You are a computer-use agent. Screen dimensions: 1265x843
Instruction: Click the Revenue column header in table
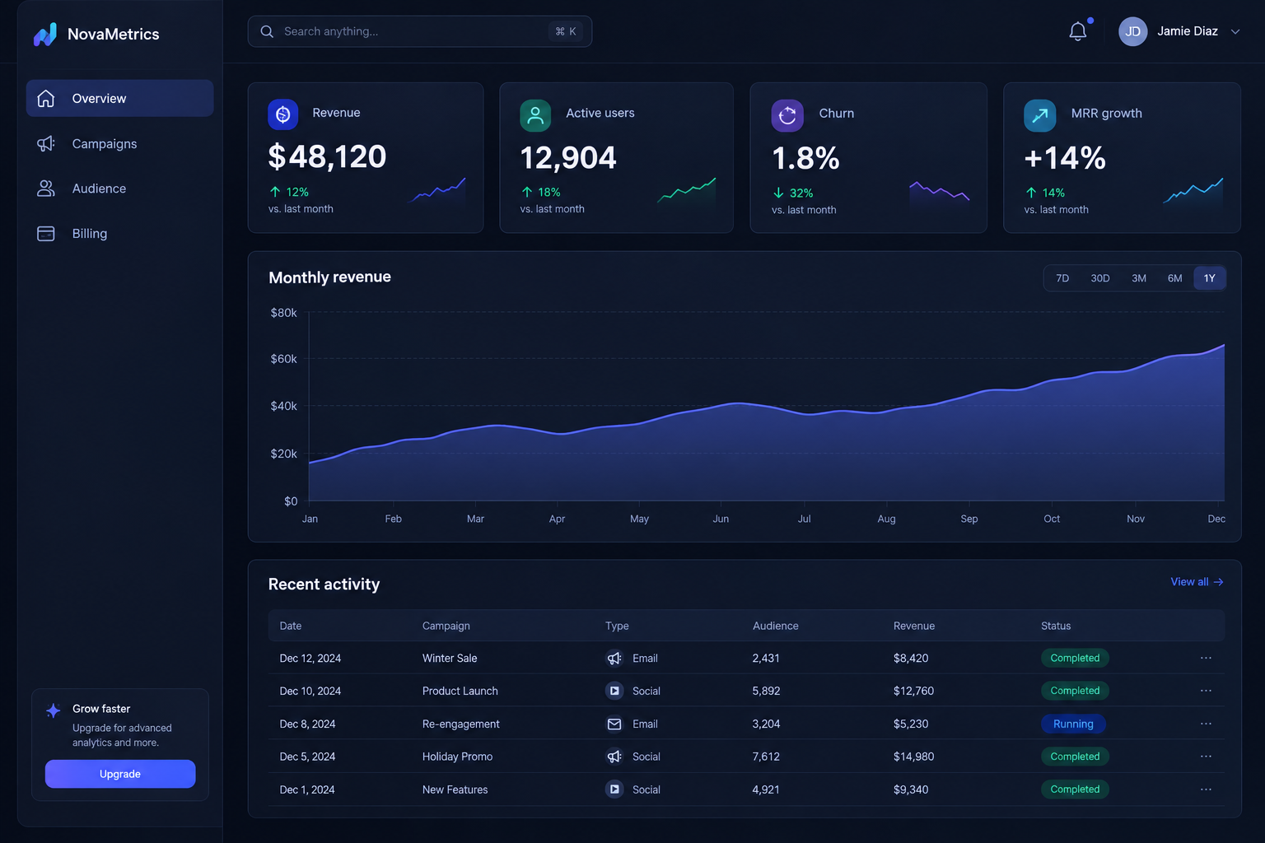914,626
